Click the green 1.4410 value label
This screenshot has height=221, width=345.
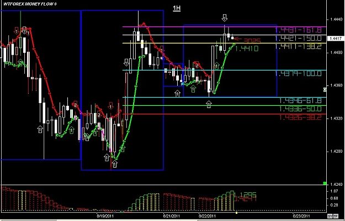point(247,48)
